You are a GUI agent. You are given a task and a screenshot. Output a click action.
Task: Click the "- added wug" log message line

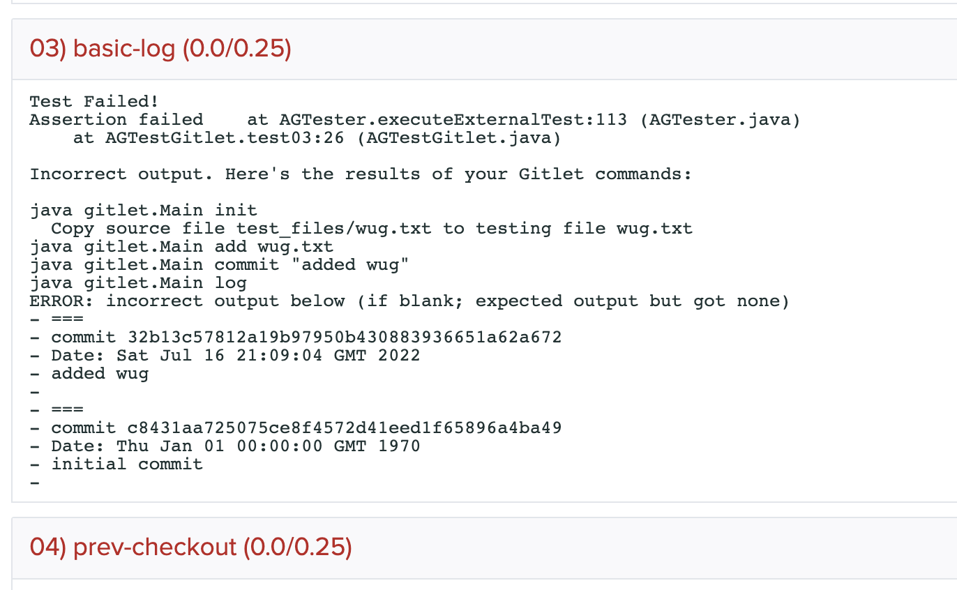pos(99,374)
